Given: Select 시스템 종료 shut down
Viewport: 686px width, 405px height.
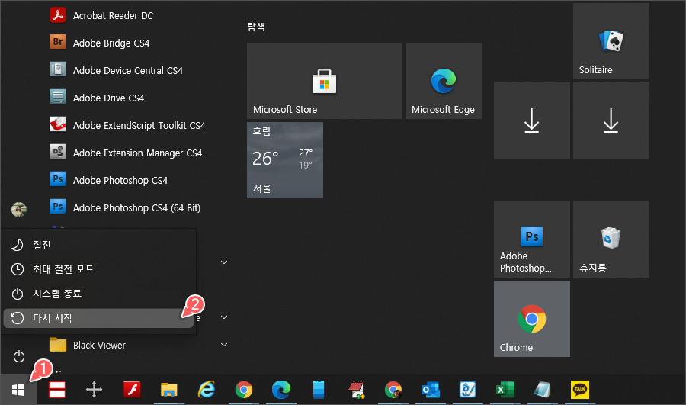Looking at the screenshot, I should tap(98, 294).
